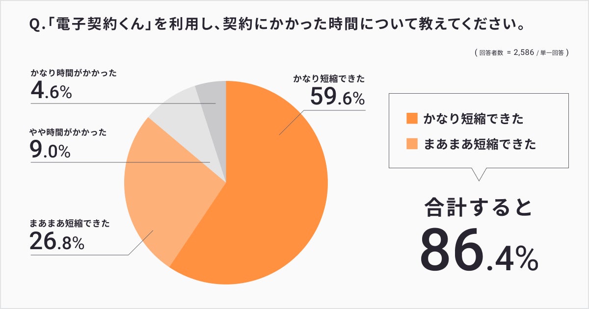The image size is (589, 309).
Task: Click the large 86.4% total figure
Action: tap(479, 253)
